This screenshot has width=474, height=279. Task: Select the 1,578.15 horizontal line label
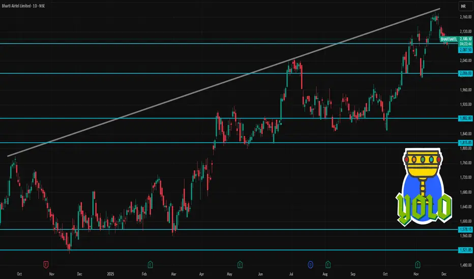[x=465, y=229]
